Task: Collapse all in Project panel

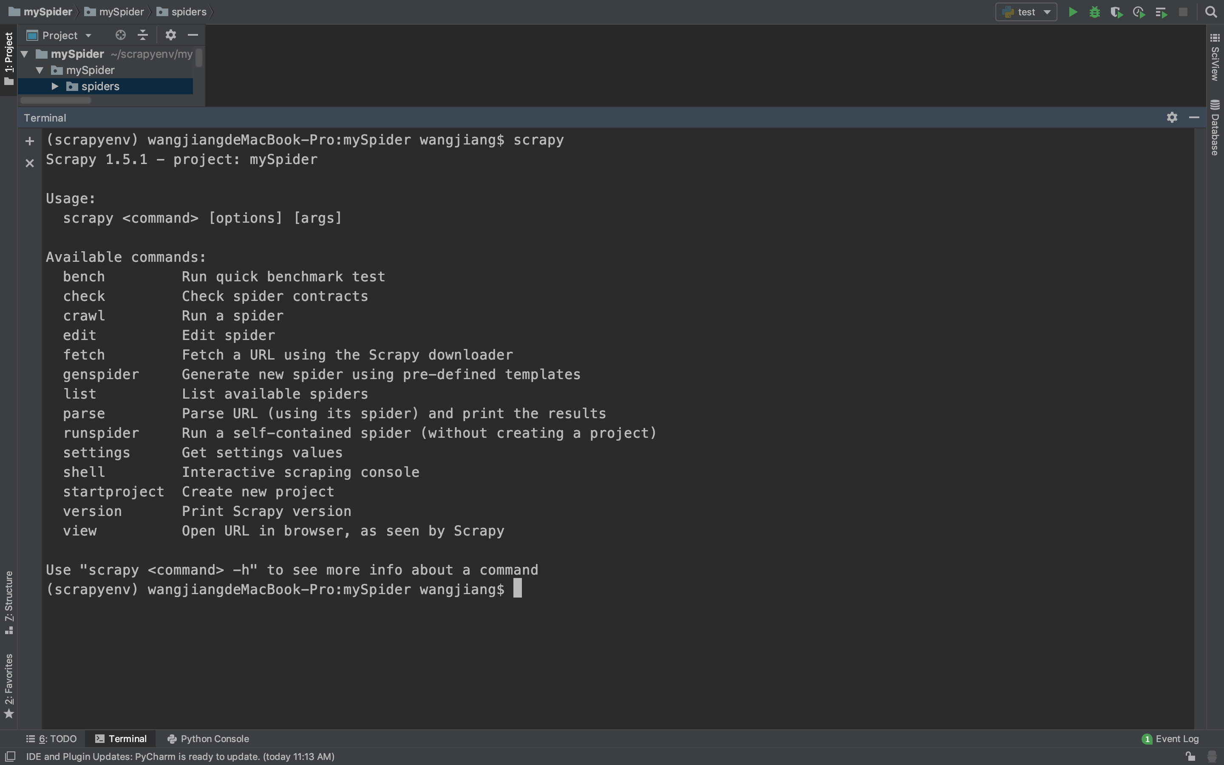Action: click(x=143, y=35)
